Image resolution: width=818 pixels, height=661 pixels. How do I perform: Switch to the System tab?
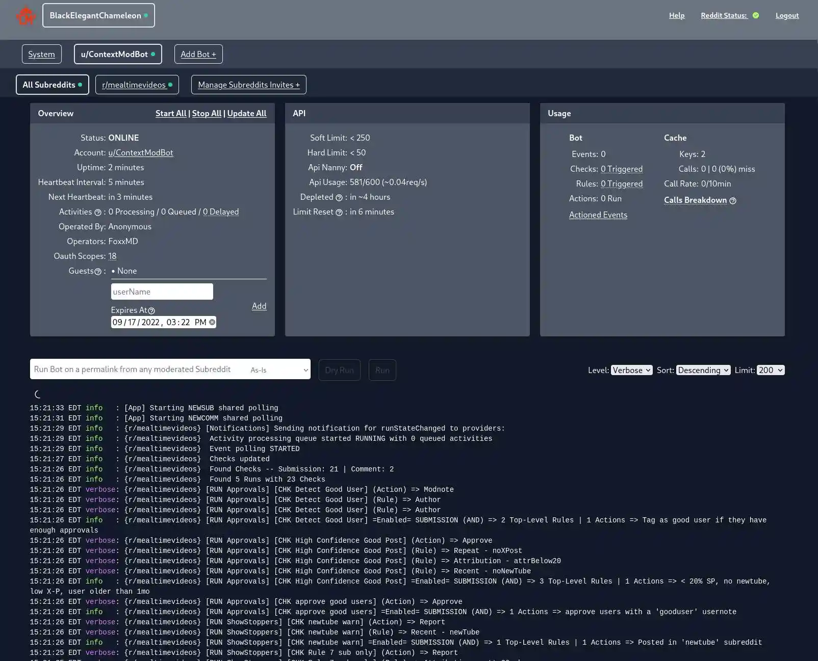41,54
